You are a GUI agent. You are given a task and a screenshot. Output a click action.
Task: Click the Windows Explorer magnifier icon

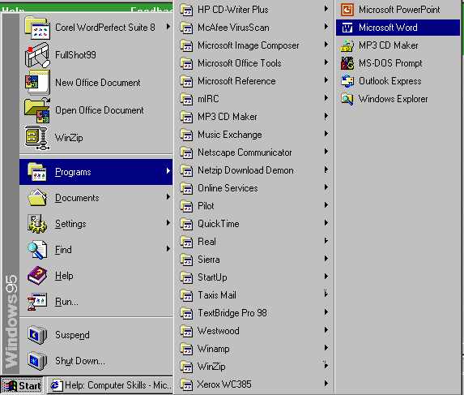click(x=347, y=99)
